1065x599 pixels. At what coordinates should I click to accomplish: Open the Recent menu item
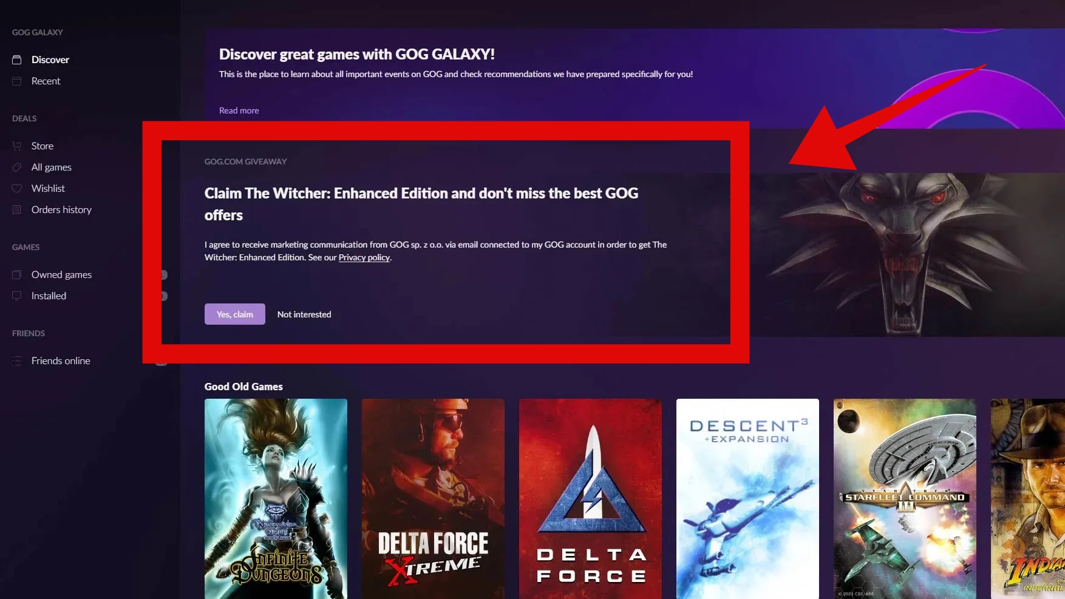tap(46, 81)
